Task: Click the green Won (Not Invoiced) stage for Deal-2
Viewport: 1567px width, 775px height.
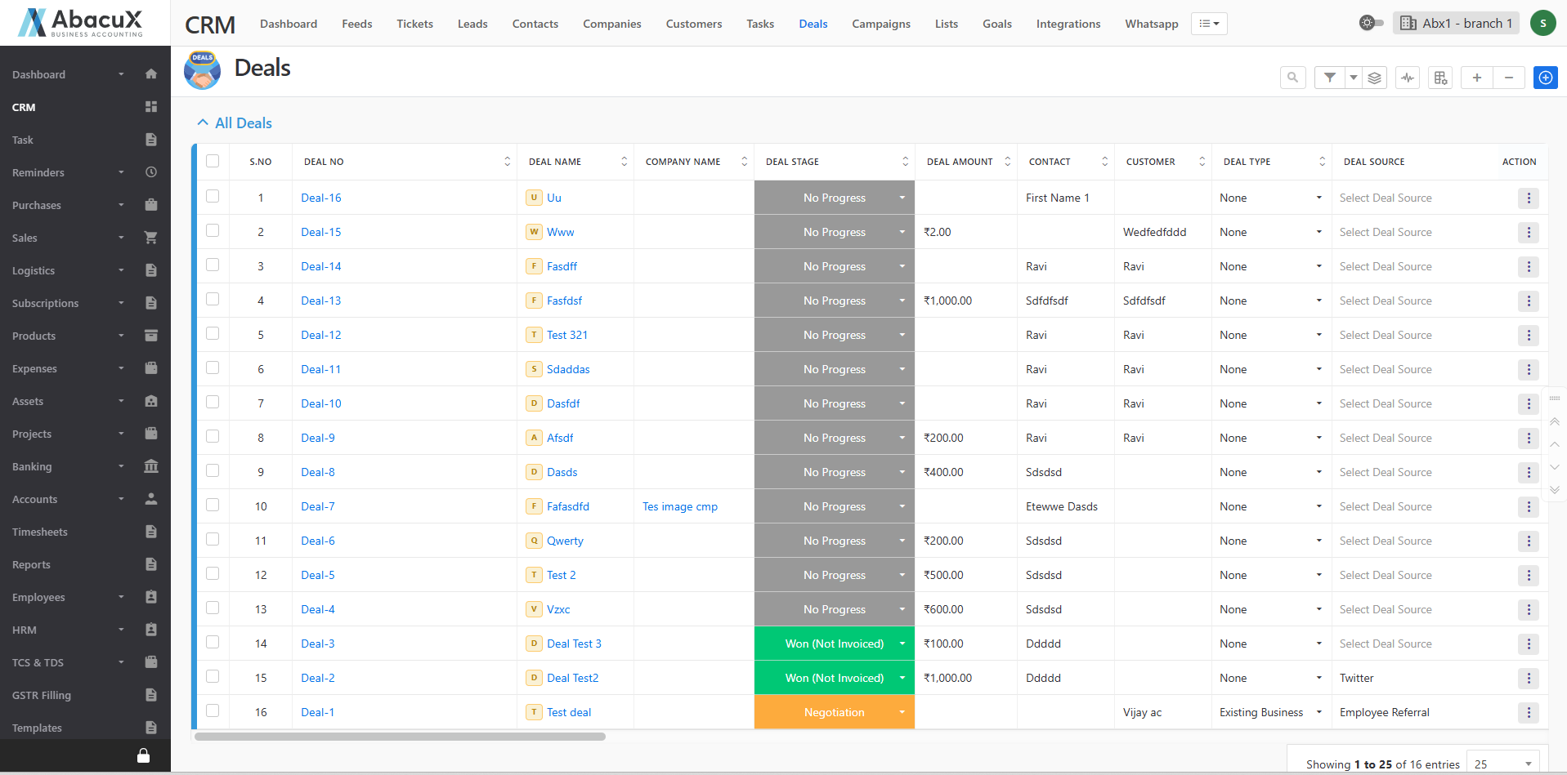Action: click(x=834, y=678)
